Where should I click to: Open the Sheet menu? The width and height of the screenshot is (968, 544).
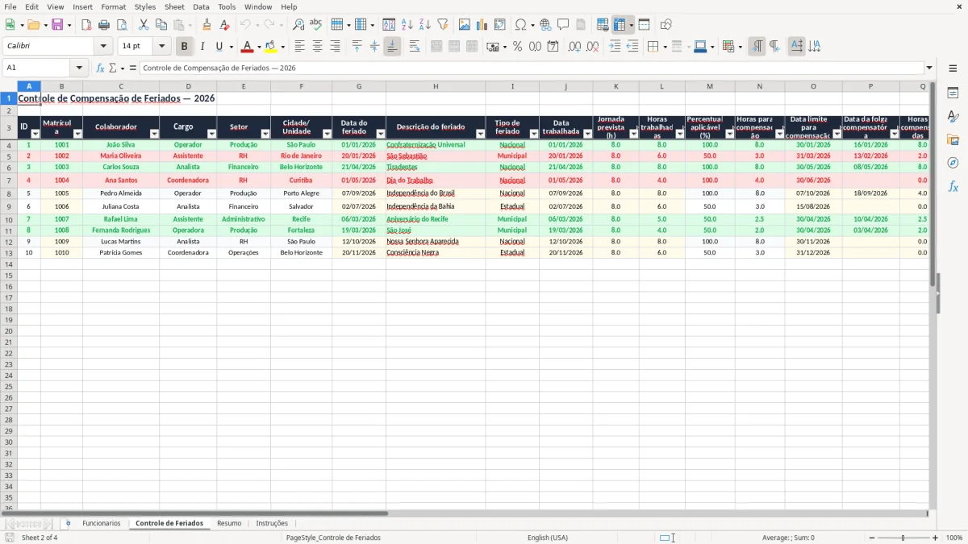click(174, 6)
